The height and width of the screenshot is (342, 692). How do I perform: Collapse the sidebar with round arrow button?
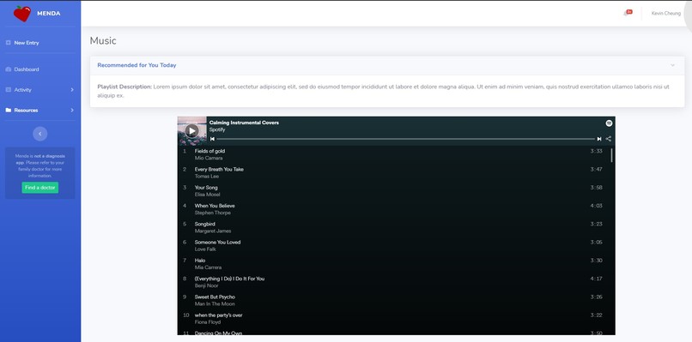click(x=40, y=134)
